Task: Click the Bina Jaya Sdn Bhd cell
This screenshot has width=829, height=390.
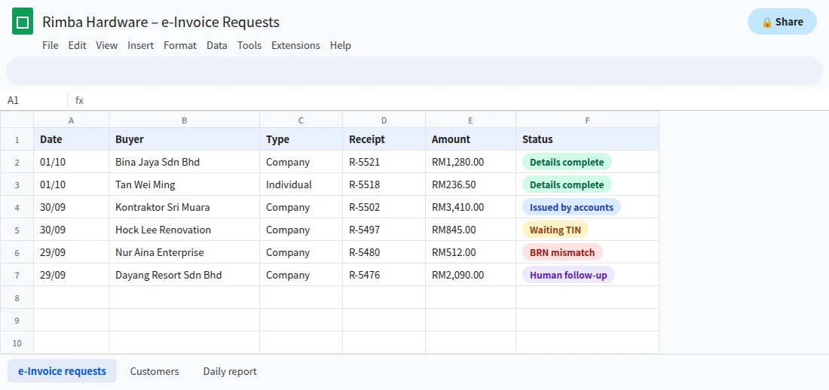Action: [x=185, y=162]
